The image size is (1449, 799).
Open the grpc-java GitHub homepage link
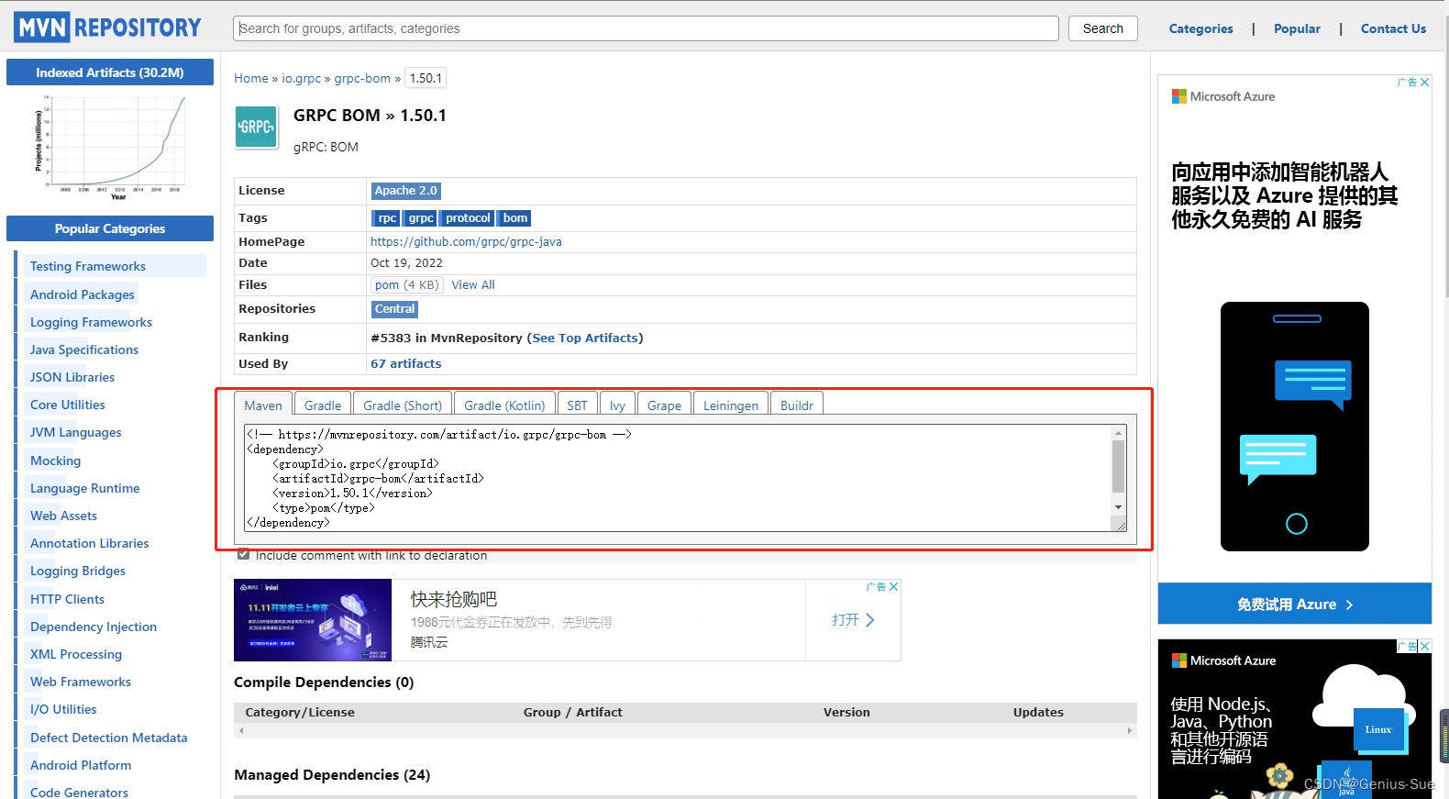click(466, 241)
